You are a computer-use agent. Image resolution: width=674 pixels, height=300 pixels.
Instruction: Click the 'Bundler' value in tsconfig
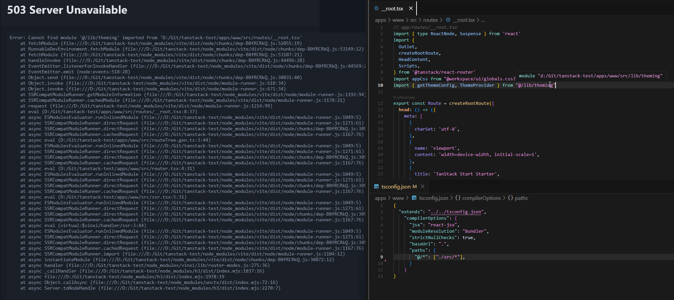(x=474, y=231)
